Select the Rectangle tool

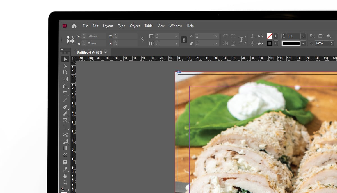[65, 127]
